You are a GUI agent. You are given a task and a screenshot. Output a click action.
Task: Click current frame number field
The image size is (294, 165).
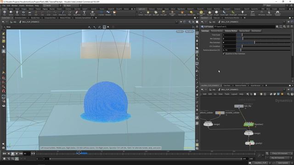[x=27, y=154]
